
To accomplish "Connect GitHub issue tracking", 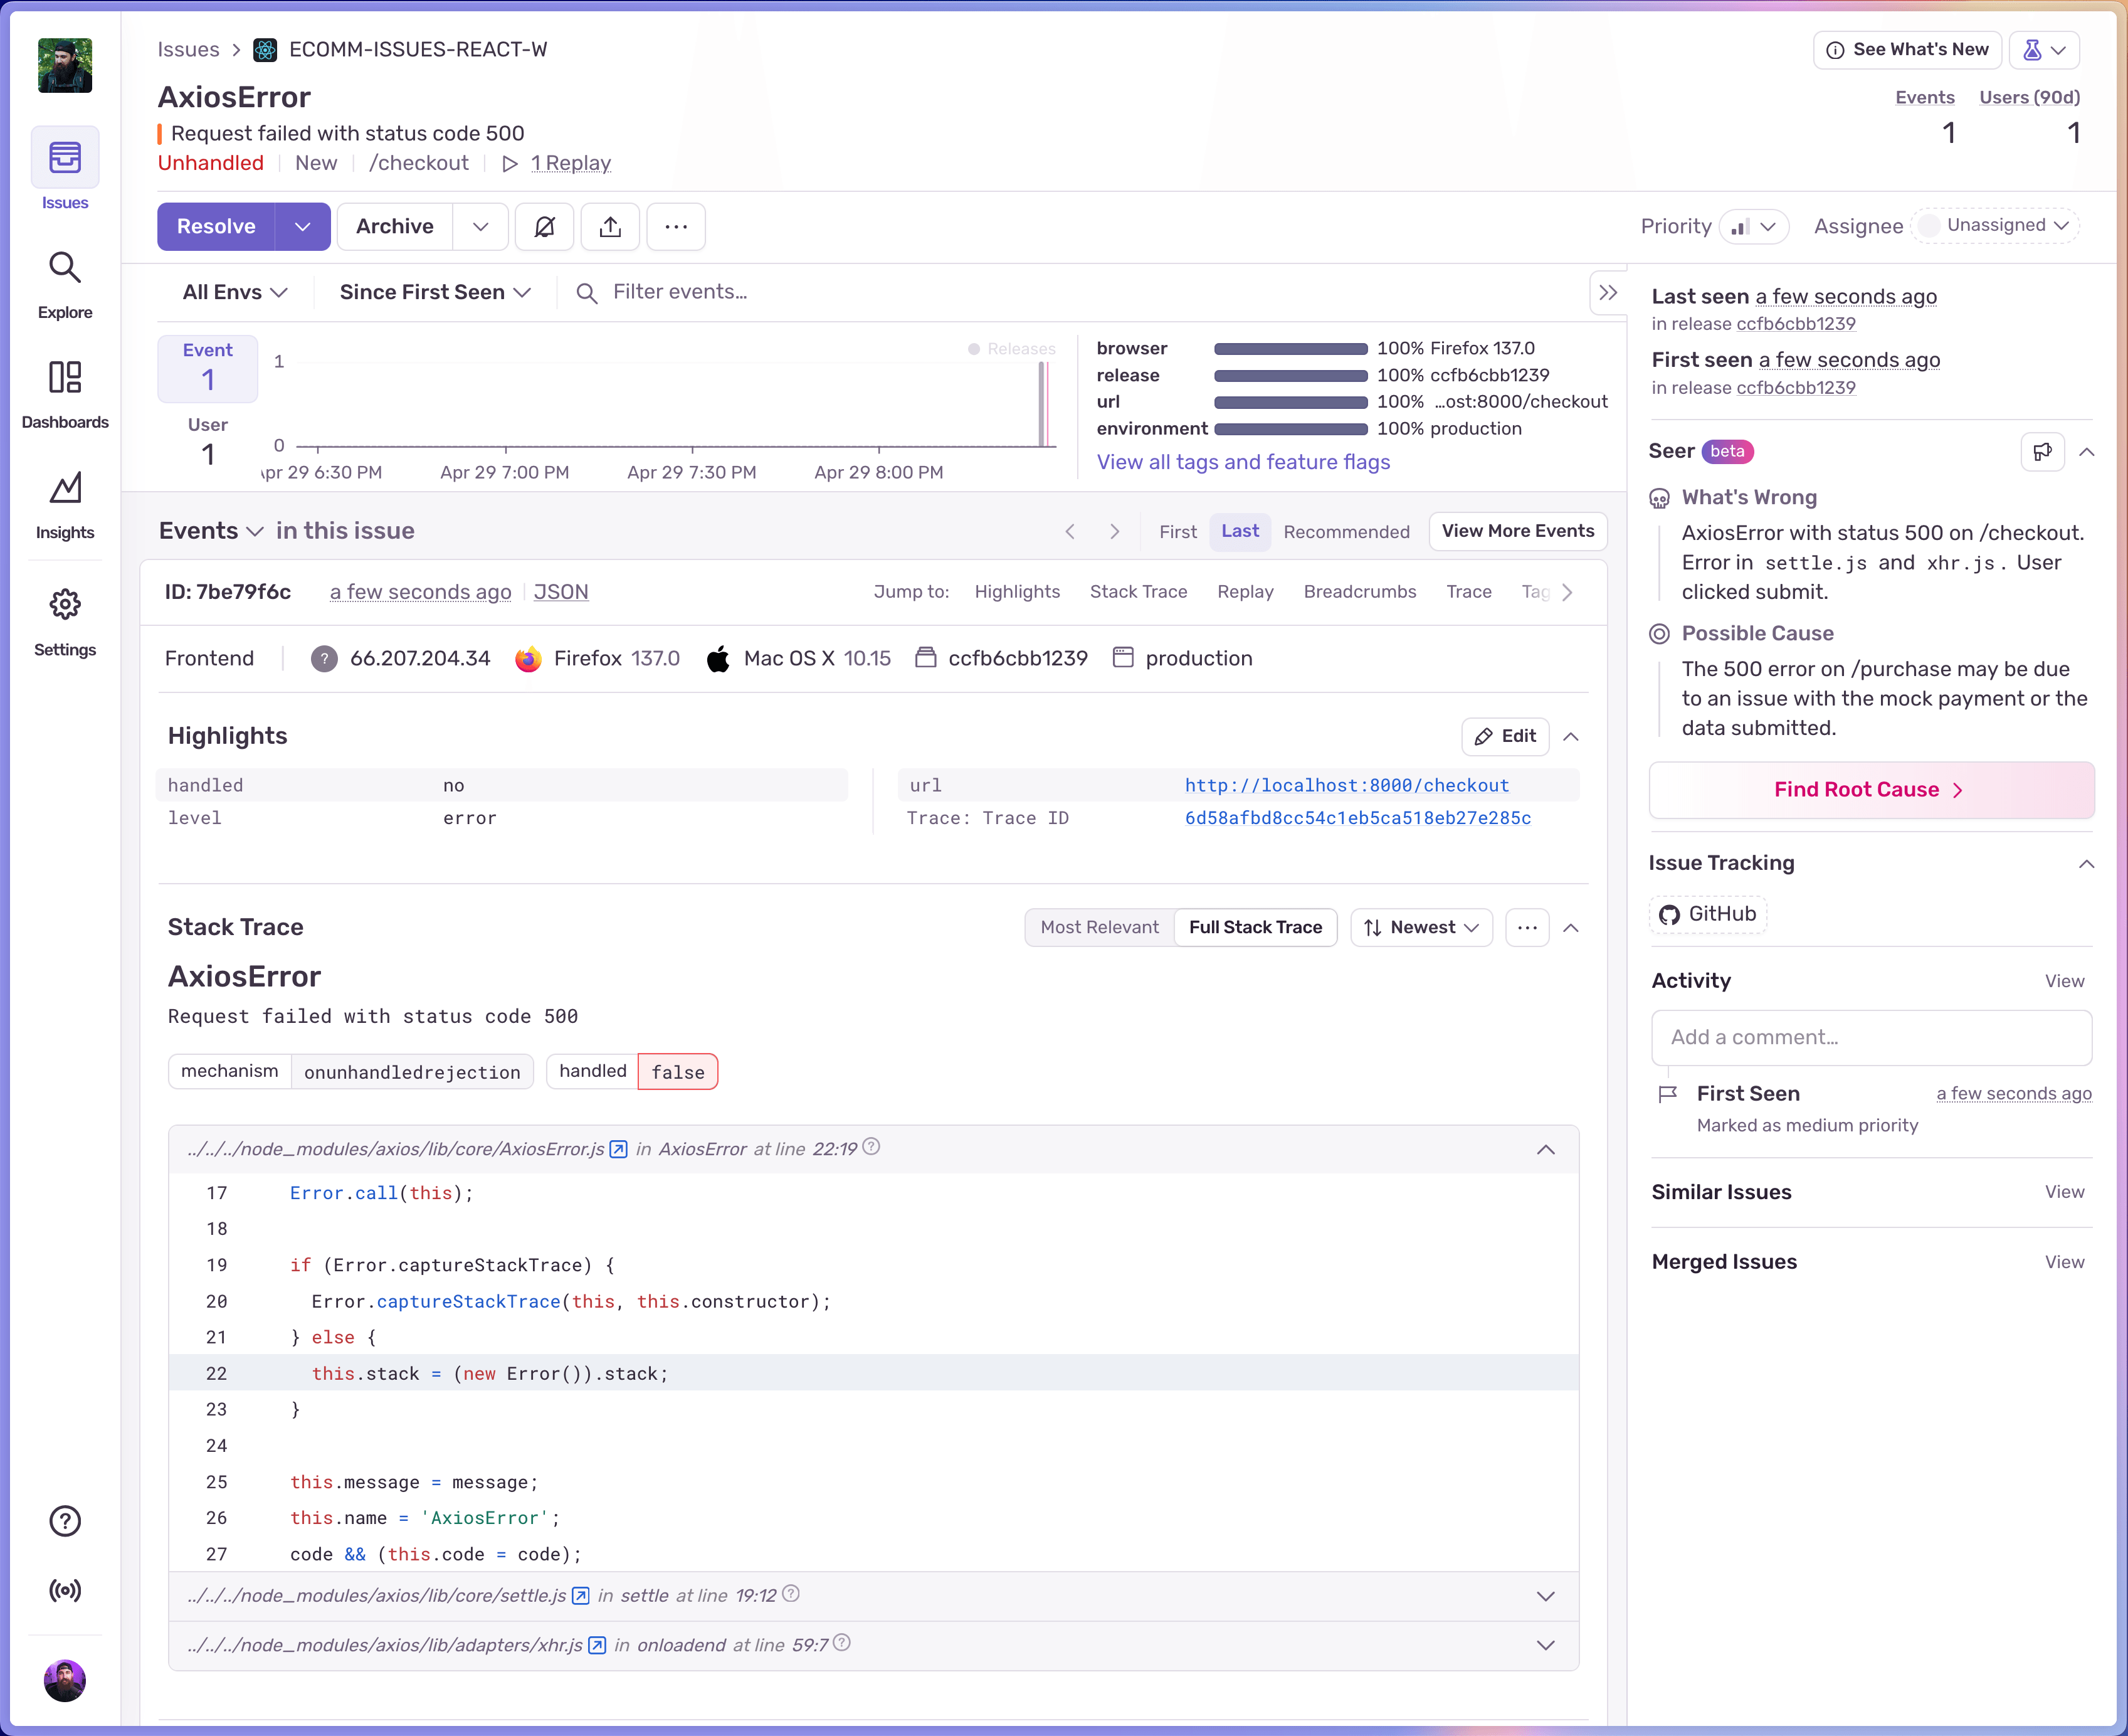I will (x=1707, y=914).
